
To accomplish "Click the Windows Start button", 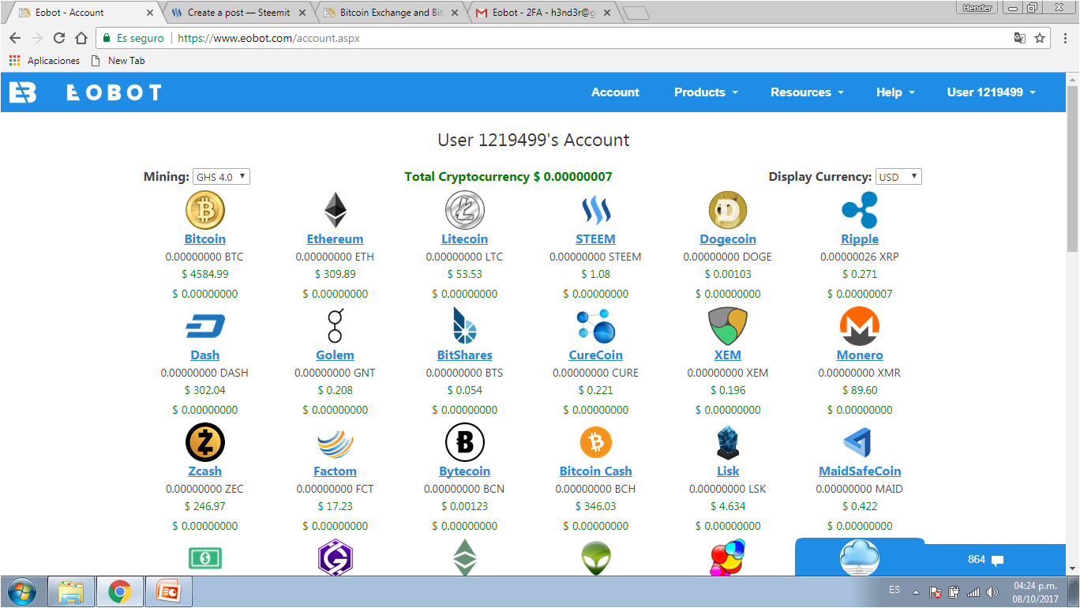I will 21,591.
